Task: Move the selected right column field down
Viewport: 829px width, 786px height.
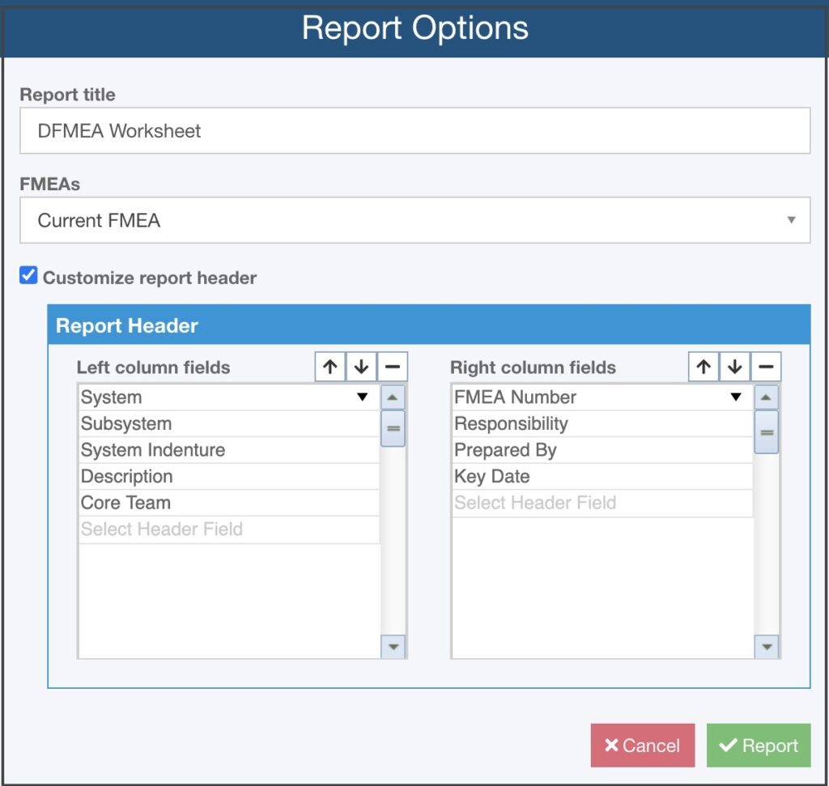Action: pos(734,366)
